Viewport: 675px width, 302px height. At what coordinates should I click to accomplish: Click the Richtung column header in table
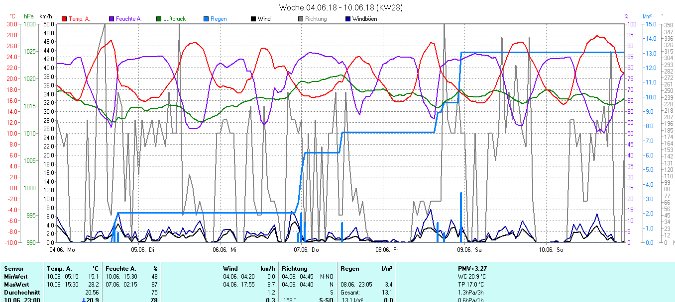tap(294, 269)
